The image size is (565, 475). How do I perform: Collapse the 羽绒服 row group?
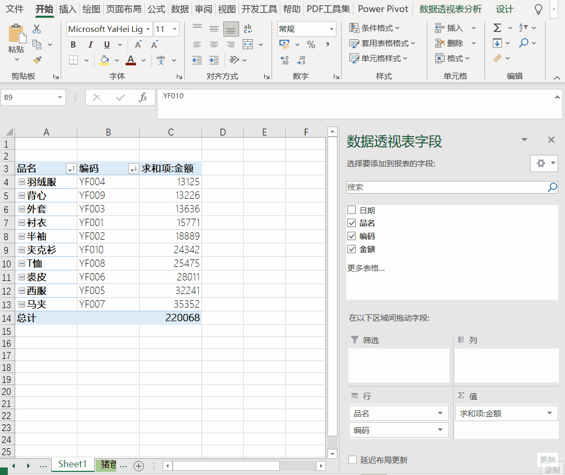click(x=21, y=182)
